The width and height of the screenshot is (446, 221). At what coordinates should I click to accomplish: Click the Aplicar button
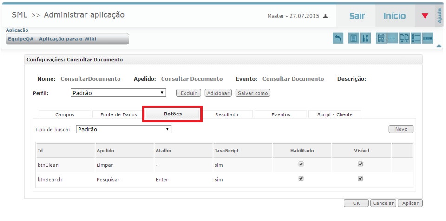click(x=410, y=203)
